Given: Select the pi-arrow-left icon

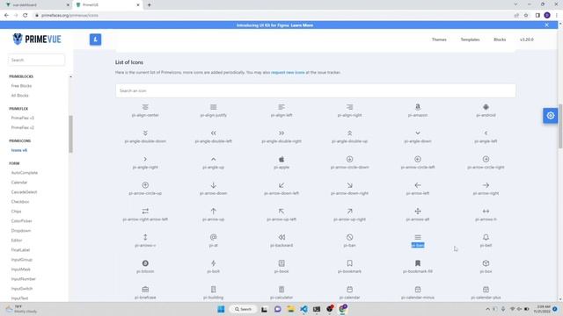Looking at the screenshot, I should click(x=418, y=185).
